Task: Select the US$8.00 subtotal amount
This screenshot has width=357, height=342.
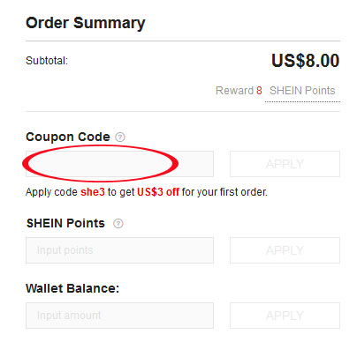Action: [x=306, y=61]
